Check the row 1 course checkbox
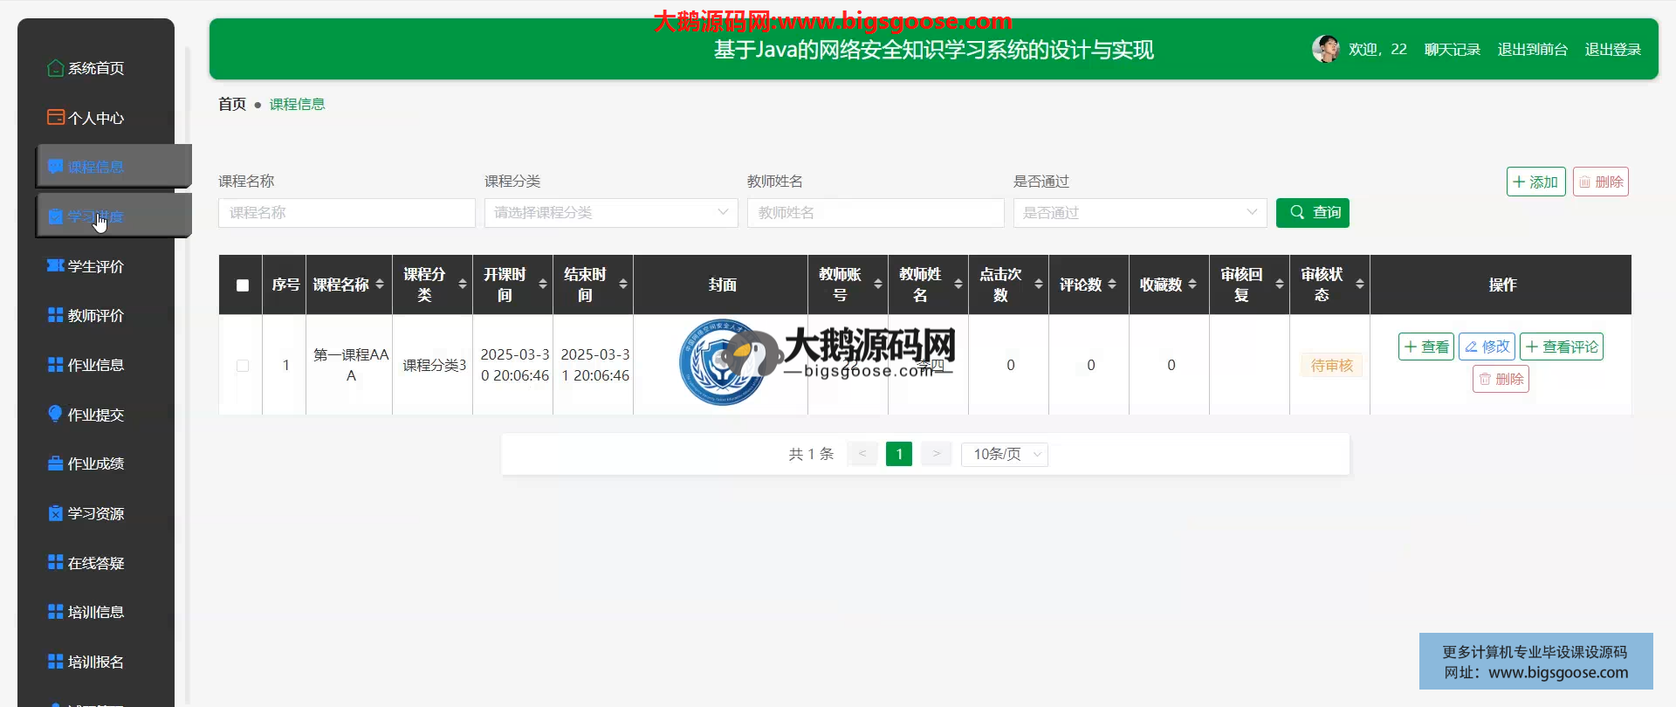The image size is (1676, 707). [243, 366]
